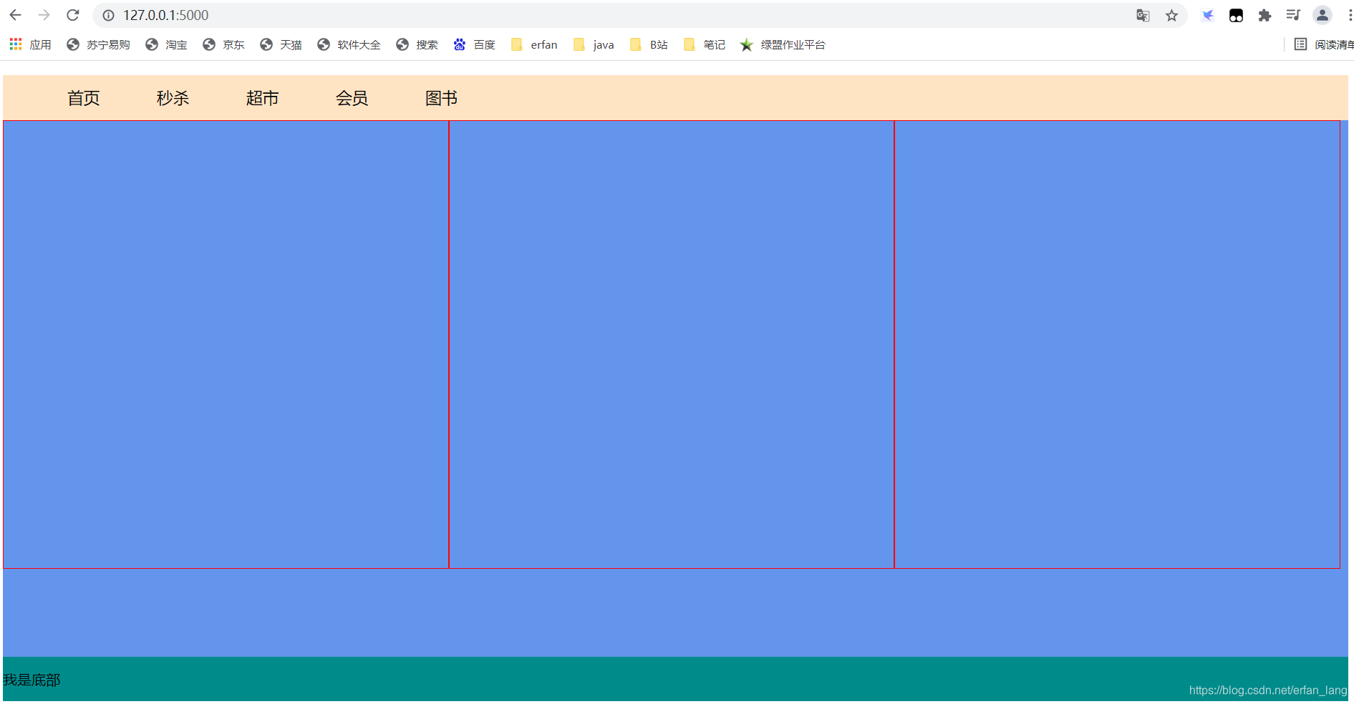Reload the current page
This screenshot has height=704, width=1354.
[x=72, y=15]
